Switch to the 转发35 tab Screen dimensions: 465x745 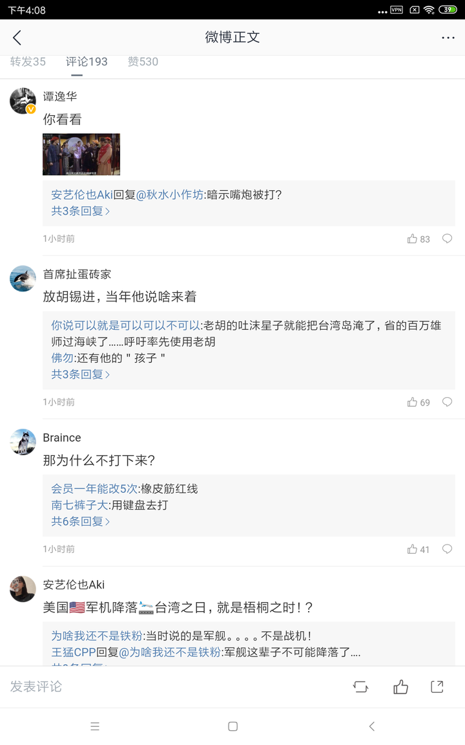(x=28, y=62)
